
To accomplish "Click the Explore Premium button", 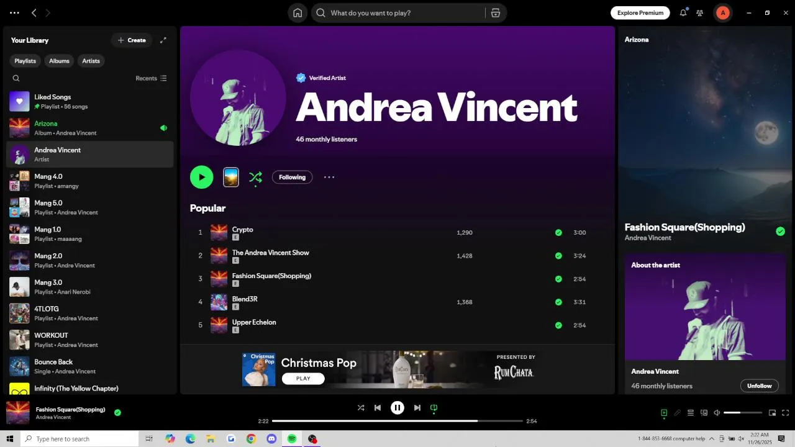I will tap(640, 13).
